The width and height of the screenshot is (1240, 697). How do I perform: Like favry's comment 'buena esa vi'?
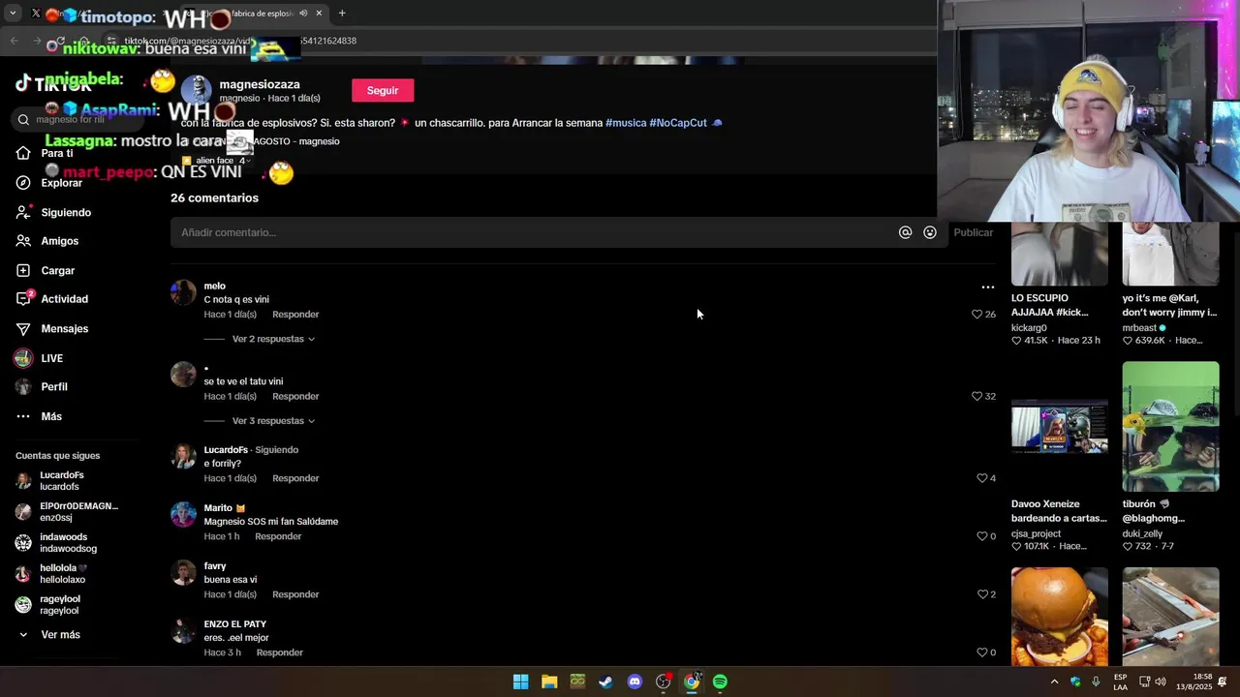(981, 594)
